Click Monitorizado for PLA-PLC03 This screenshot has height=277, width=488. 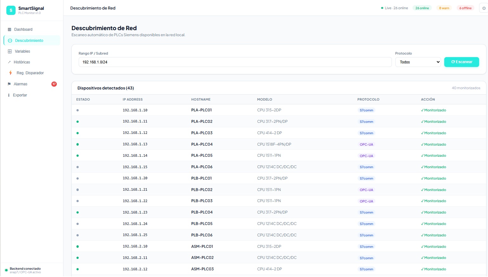click(x=433, y=133)
